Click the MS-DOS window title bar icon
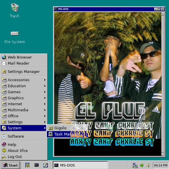Screen dimensions: 169x169 point(56,9)
